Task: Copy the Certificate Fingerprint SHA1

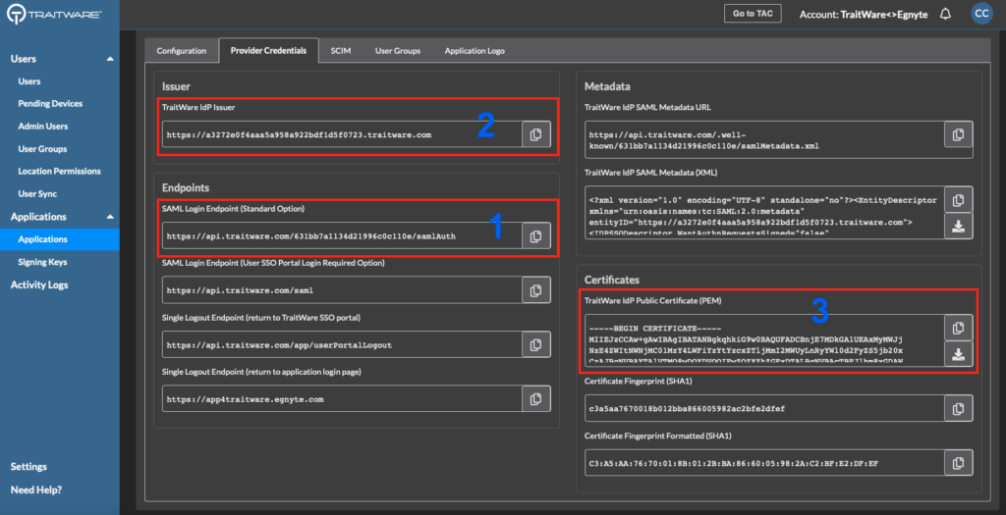Action: click(958, 408)
